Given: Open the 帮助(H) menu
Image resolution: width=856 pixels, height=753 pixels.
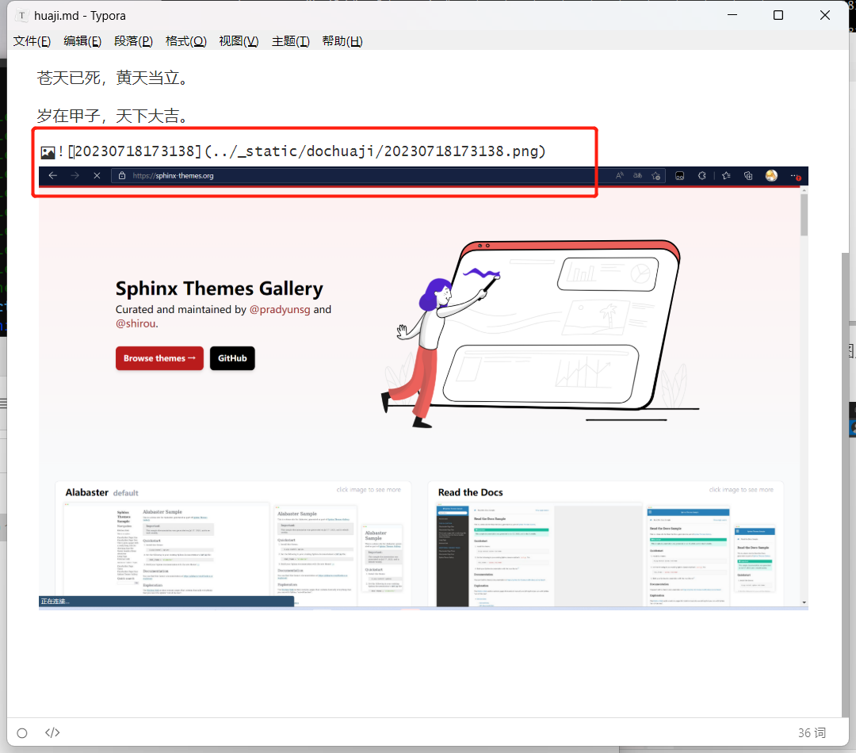Looking at the screenshot, I should coord(342,41).
